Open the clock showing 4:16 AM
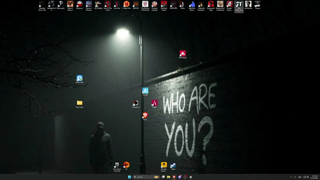This screenshot has width=320, height=180. 314,177
